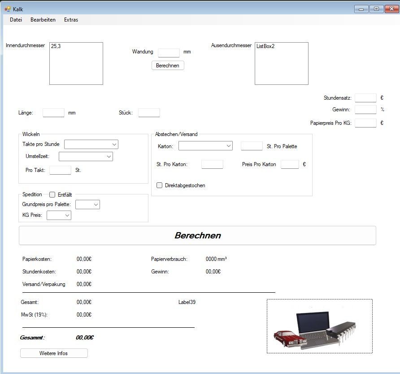Click into the Wandung input field

[x=169, y=53]
